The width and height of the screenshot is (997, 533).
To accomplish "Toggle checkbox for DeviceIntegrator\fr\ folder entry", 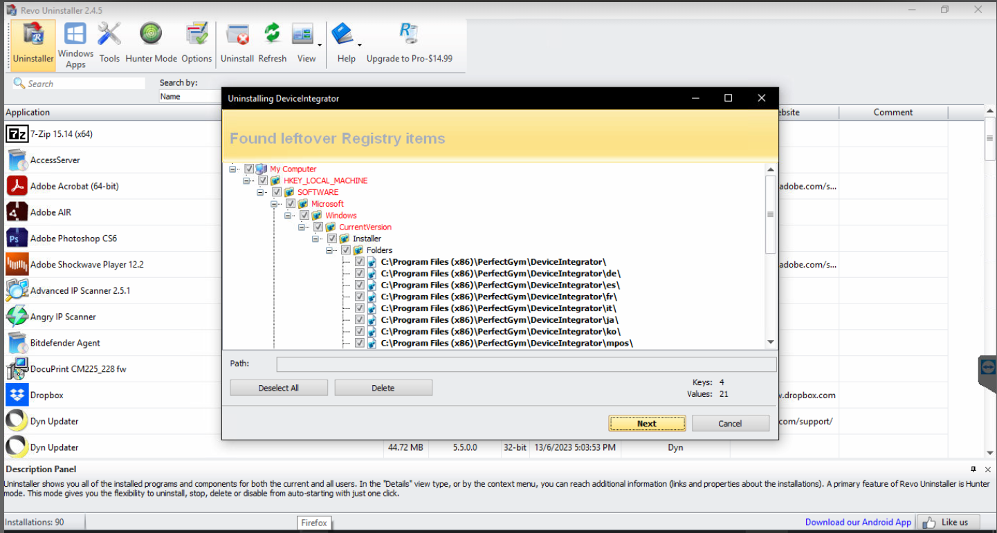I will coord(360,296).
